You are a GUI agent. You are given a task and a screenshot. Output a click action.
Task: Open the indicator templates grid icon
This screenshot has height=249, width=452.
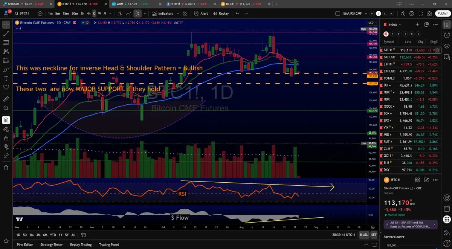pyautogui.click(x=185, y=14)
